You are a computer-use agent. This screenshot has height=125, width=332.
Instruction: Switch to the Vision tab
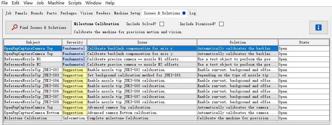click(x=87, y=13)
